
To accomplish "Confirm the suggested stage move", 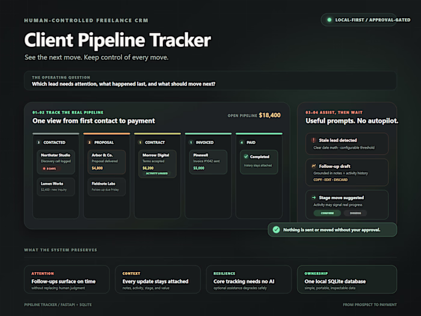I will click(x=327, y=213).
